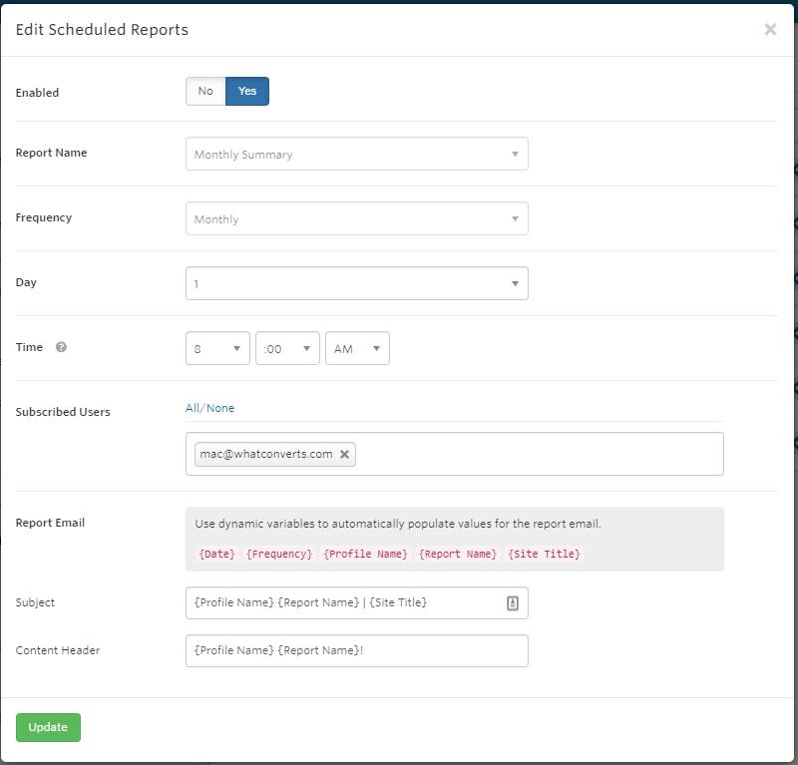Image resolution: width=798 pixels, height=765 pixels.
Task: Open the Frequency dropdown showing Monthly
Action: pyautogui.click(x=357, y=218)
